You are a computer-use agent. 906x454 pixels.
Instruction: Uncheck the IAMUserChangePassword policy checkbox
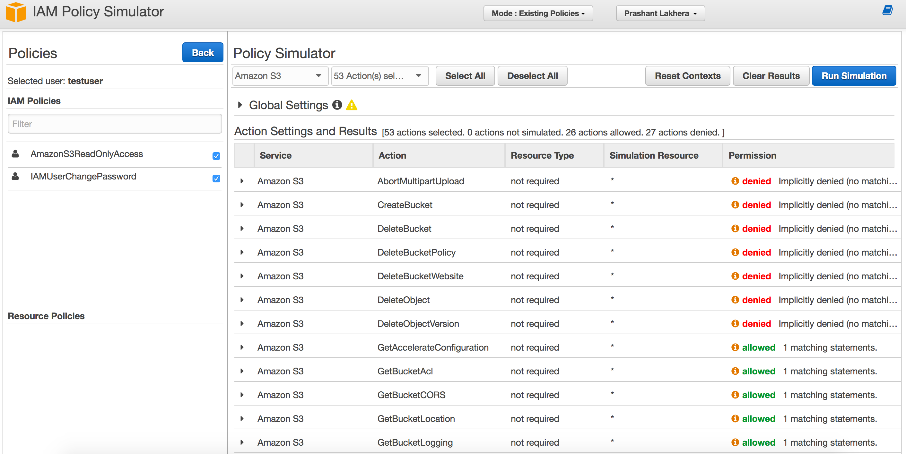click(216, 178)
